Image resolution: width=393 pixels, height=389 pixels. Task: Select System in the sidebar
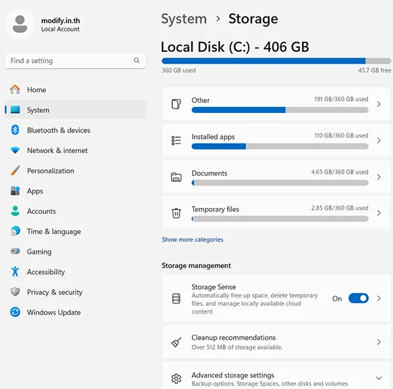pyautogui.click(x=75, y=110)
